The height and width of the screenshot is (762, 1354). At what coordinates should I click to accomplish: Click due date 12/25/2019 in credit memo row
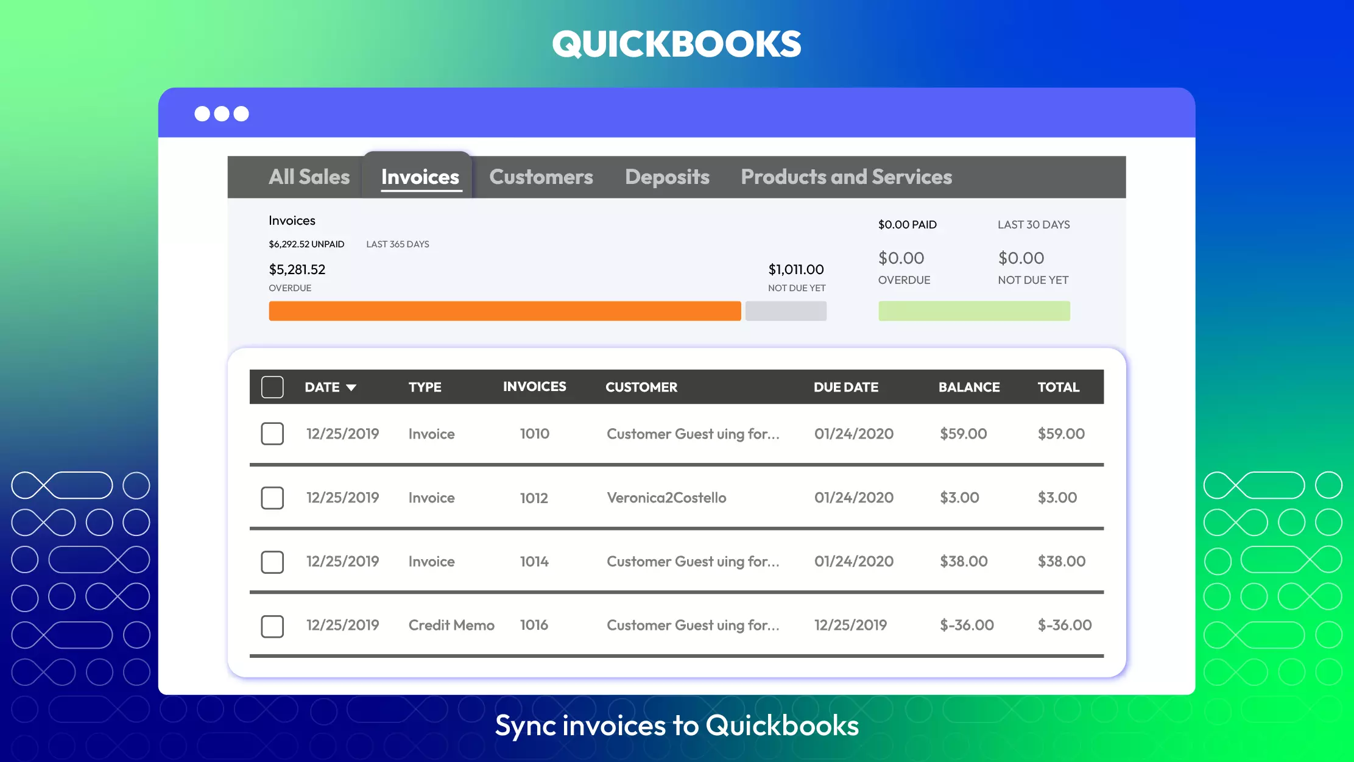click(850, 625)
